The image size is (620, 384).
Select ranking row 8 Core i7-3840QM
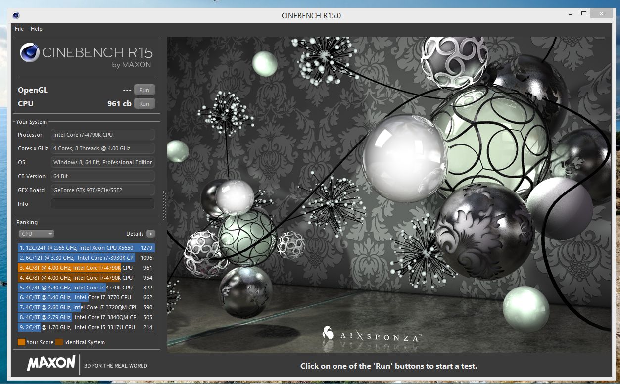pyautogui.click(x=87, y=317)
